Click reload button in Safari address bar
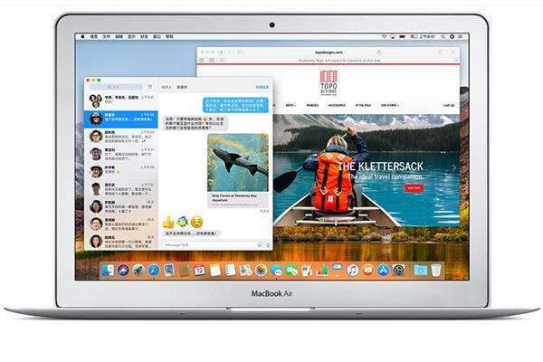Viewport: 543px width, 362px height. (379, 52)
